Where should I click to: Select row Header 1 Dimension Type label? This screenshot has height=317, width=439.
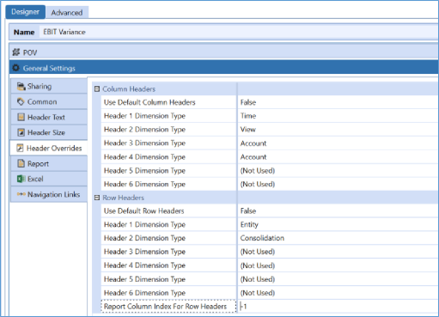(144, 224)
